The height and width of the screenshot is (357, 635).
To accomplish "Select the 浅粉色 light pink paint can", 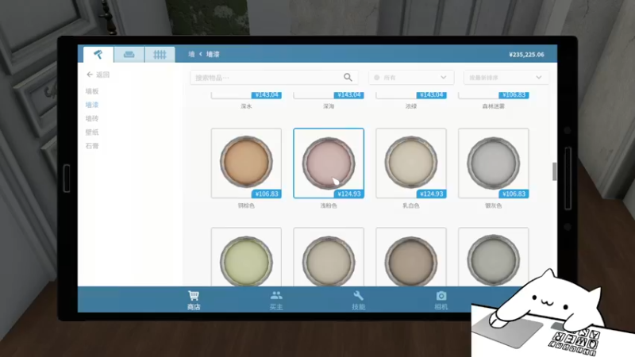I will point(329,163).
